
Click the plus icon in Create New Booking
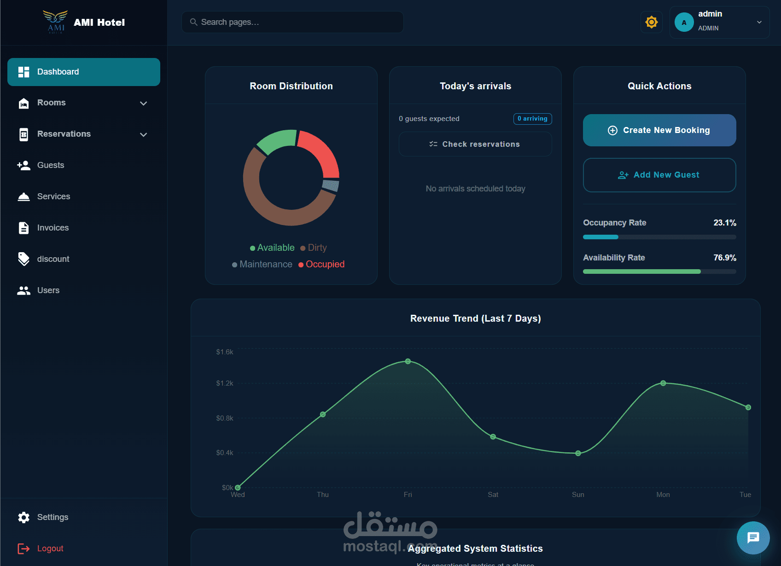612,130
